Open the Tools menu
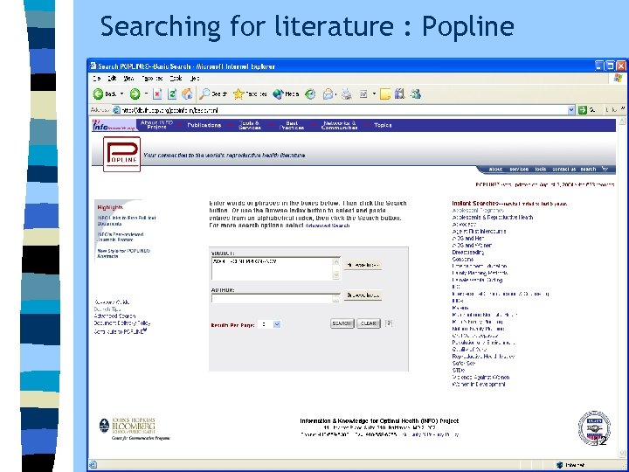 (x=176, y=79)
